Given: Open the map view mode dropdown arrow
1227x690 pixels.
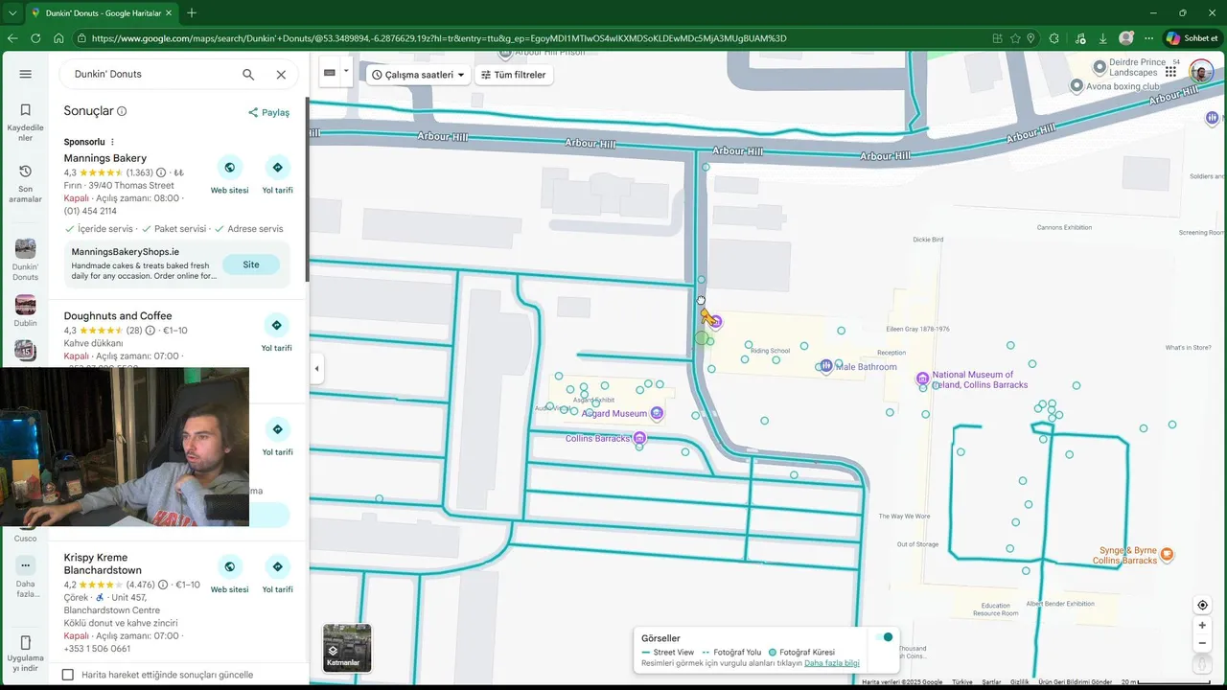Looking at the screenshot, I should (346, 71).
